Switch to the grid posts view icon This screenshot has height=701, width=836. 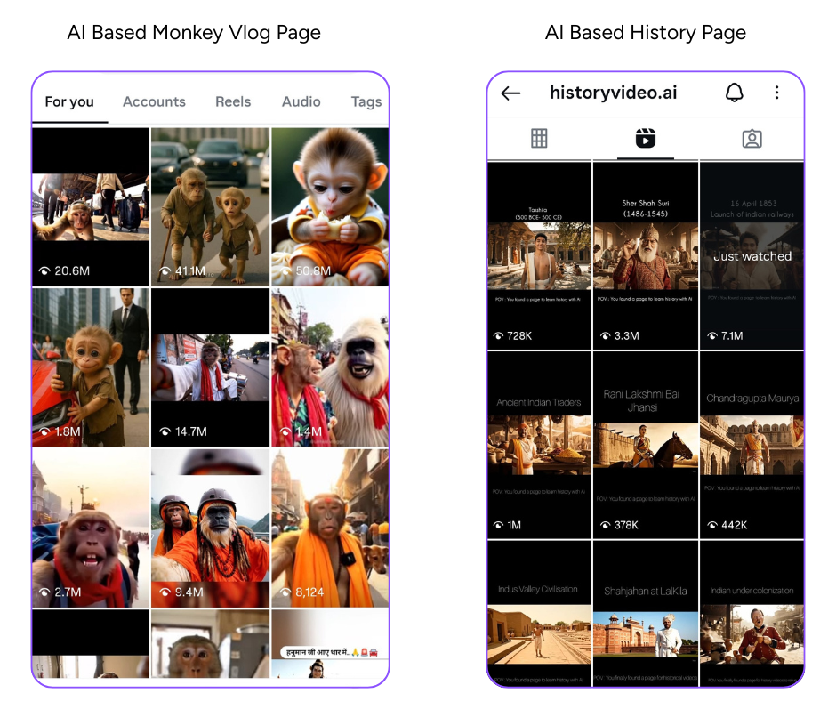[x=539, y=139]
